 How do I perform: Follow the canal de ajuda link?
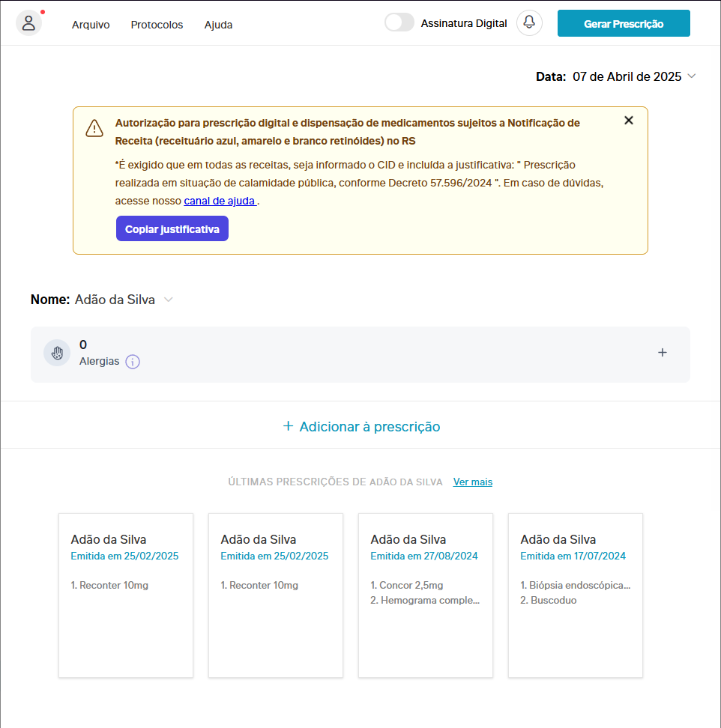(x=220, y=201)
